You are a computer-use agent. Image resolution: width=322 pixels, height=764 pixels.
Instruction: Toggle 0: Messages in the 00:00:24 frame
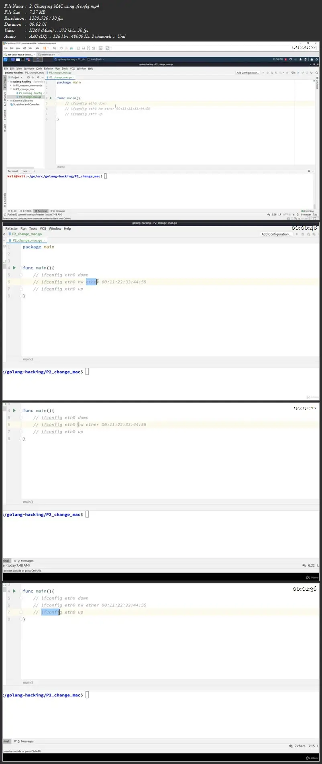(x=58, y=211)
